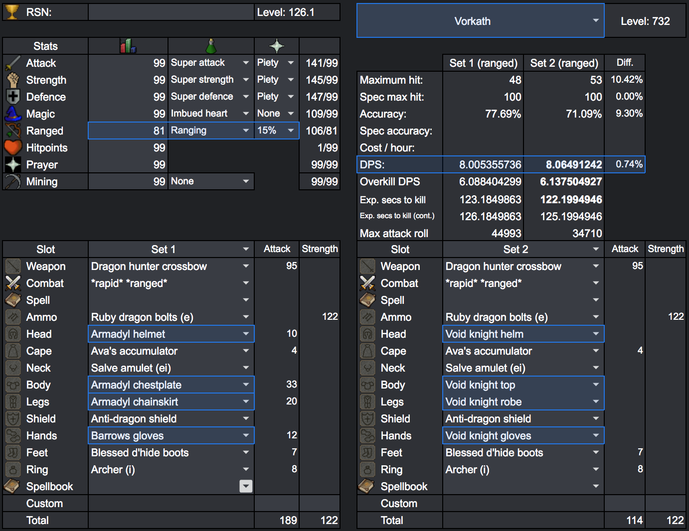The height and width of the screenshot is (531, 689).
Task: Open the Vorkath boss selector dropdown
Action: point(480,20)
